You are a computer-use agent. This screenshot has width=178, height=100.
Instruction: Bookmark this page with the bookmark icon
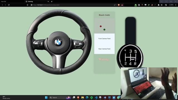pos(28,5)
